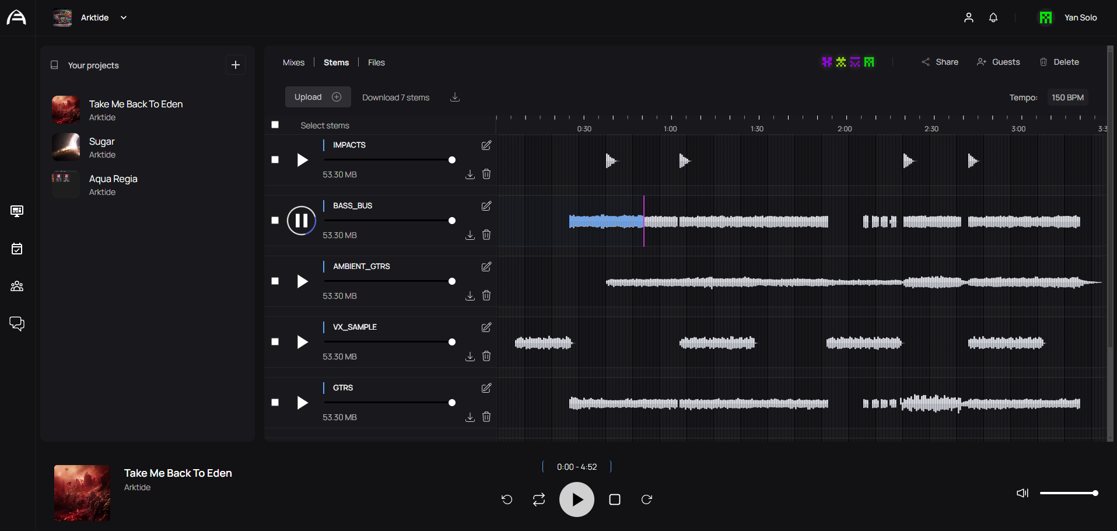Edit the IMPACTS stem name
Viewport: 1117px width, 531px height.
[x=486, y=145]
